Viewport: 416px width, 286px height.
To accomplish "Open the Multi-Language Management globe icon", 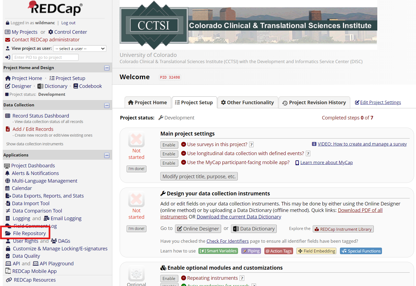I will 8,181.
